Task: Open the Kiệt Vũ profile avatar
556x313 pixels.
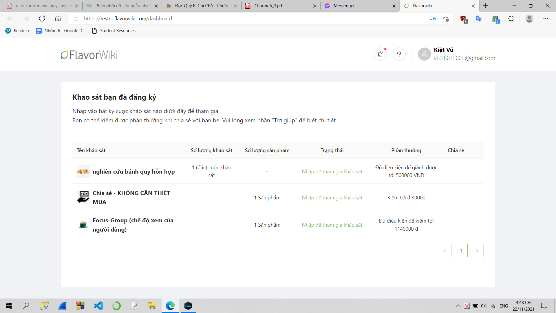Action: pyautogui.click(x=424, y=54)
